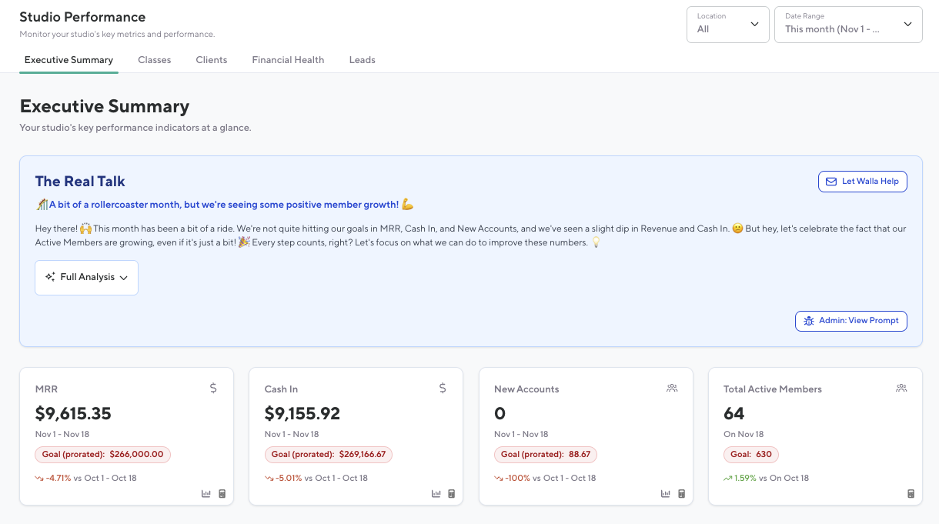Open the New Accounts chart icon

point(665,494)
